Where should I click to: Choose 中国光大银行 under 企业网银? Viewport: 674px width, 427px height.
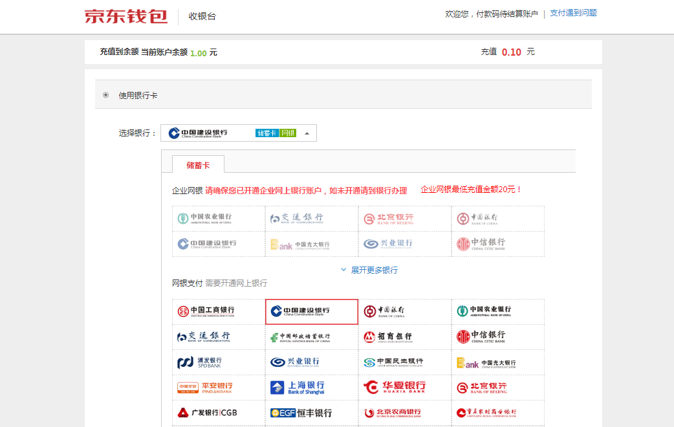312,244
